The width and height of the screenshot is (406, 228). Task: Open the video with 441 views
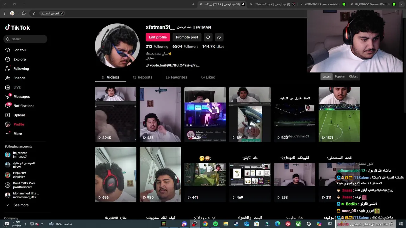click(205, 174)
